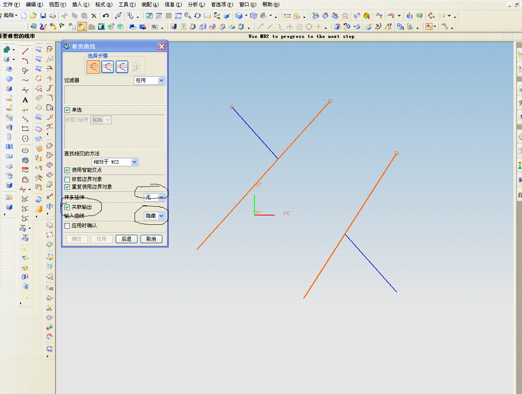Click the Zoom magnifier icon
Viewport: 522px width, 394px height.
pyautogui.click(x=188, y=16)
